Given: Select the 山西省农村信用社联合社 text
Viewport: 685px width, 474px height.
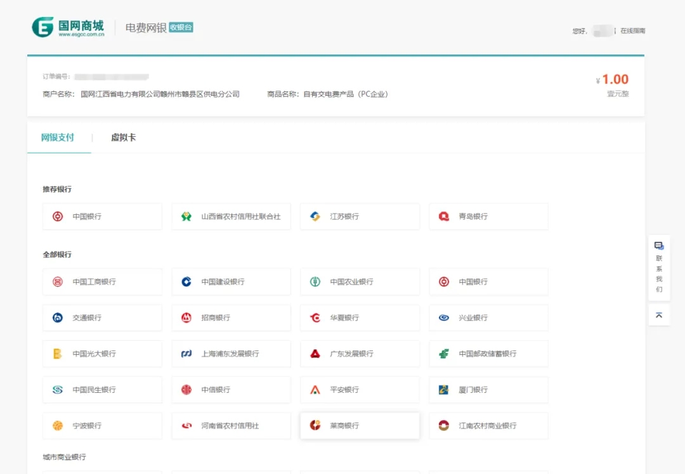Looking at the screenshot, I should [241, 217].
